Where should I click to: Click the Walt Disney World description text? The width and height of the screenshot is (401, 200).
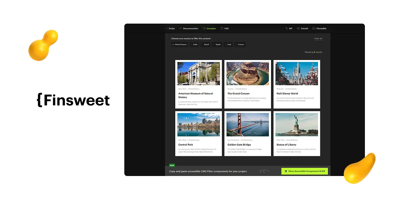click(x=295, y=99)
